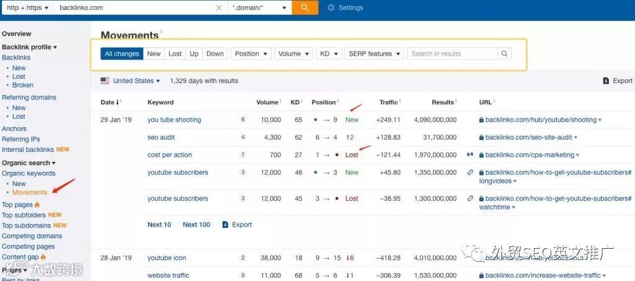Click the SERP count badge 2 for youtube icon
This screenshot has height=281, width=635.
[x=243, y=257]
